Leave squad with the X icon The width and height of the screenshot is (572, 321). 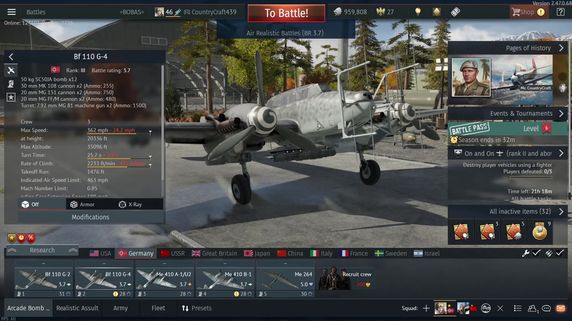pyautogui.click(x=500, y=308)
